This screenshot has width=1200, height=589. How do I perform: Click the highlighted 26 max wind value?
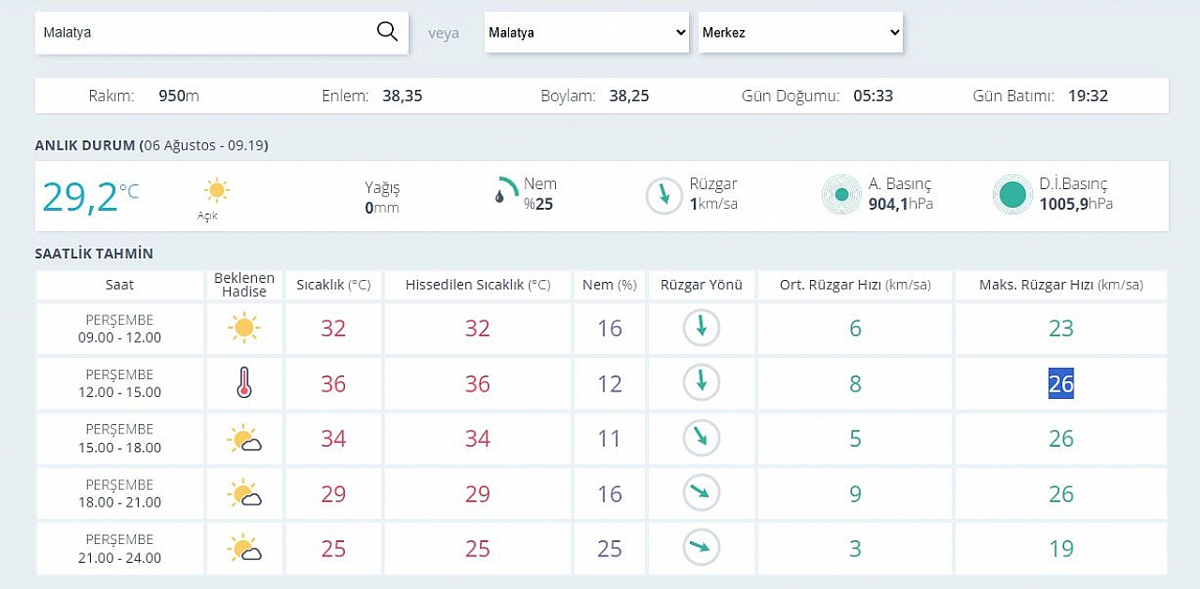coord(1061,383)
